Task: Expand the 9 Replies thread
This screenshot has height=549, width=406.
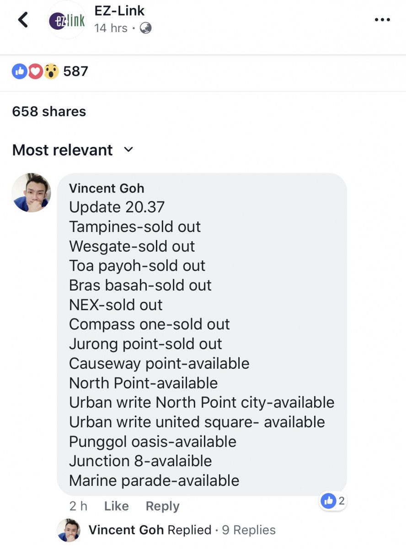Action: click(x=249, y=530)
